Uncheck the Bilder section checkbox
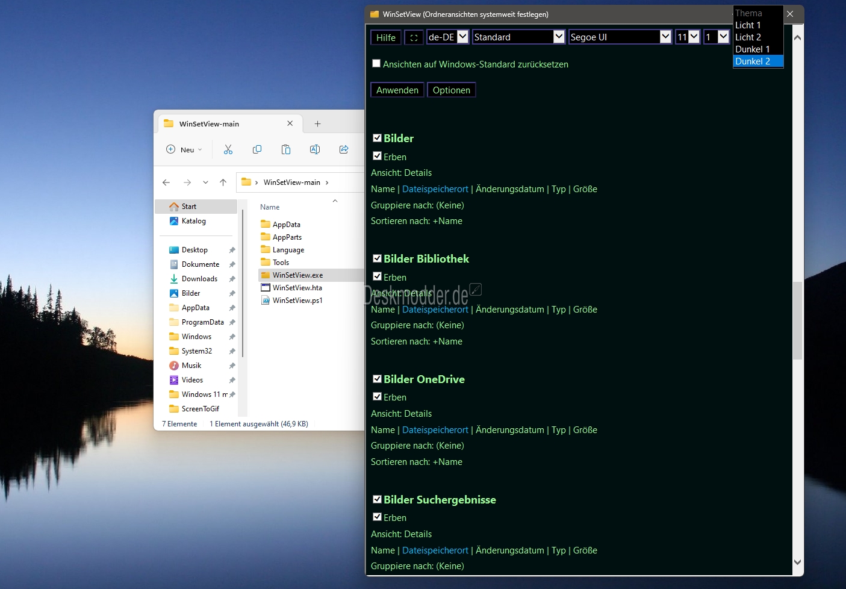This screenshot has height=589, width=846. [x=377, y=138]
